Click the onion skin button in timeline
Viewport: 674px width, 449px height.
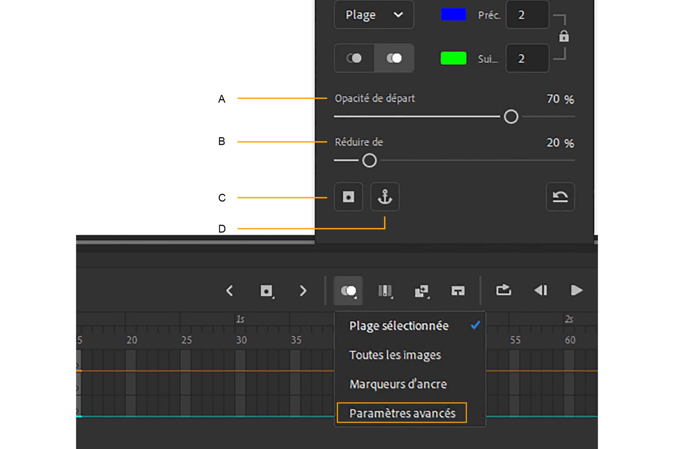coord(348,290)
